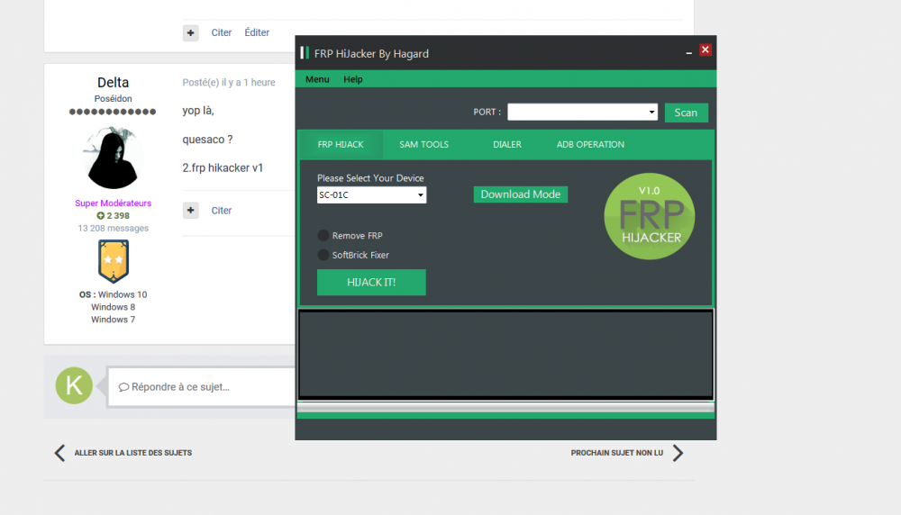Select the Remove FRP radio option
Screen dimensions: 901x515
(323, 235)
